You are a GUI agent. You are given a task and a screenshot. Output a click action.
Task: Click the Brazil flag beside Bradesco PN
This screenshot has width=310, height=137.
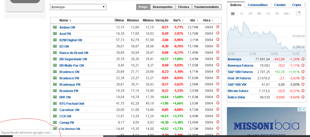tap(55, 78)
